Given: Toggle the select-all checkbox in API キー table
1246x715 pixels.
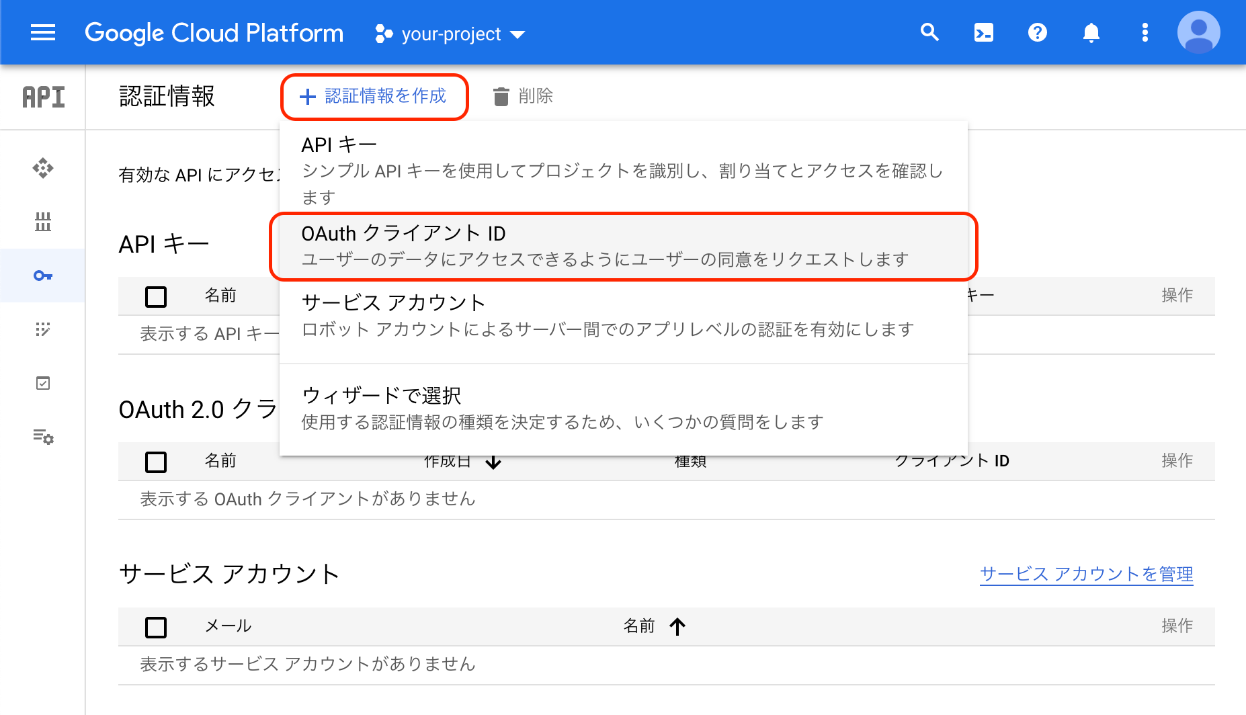Looking at the screenshot, I should [x=156, y=296].
